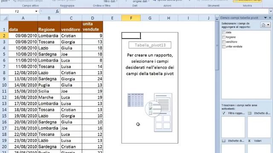Click cell with '09/08/2010' in row 2
273x153 pixels.
23,36
